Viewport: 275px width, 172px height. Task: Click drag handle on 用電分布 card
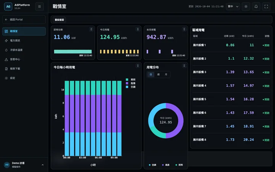tap(184, 66)
